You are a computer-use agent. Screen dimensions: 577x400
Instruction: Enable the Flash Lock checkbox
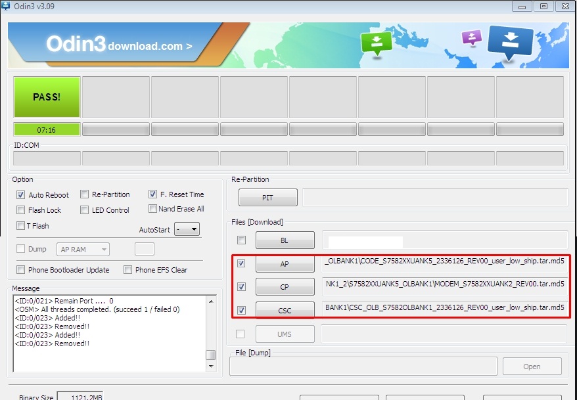click(x=20, y=210)
